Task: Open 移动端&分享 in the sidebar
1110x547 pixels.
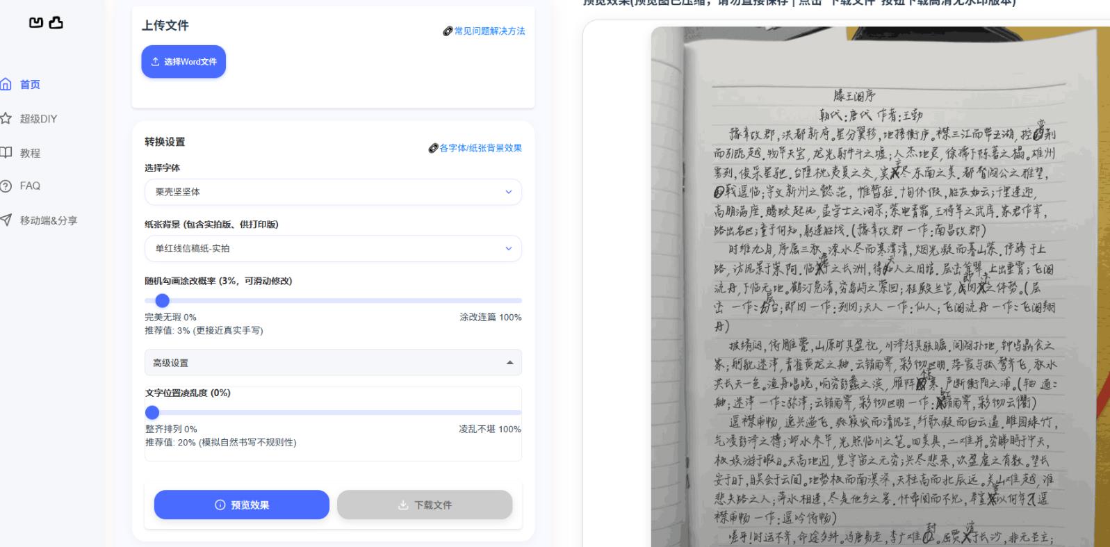Action: (49, 220)
